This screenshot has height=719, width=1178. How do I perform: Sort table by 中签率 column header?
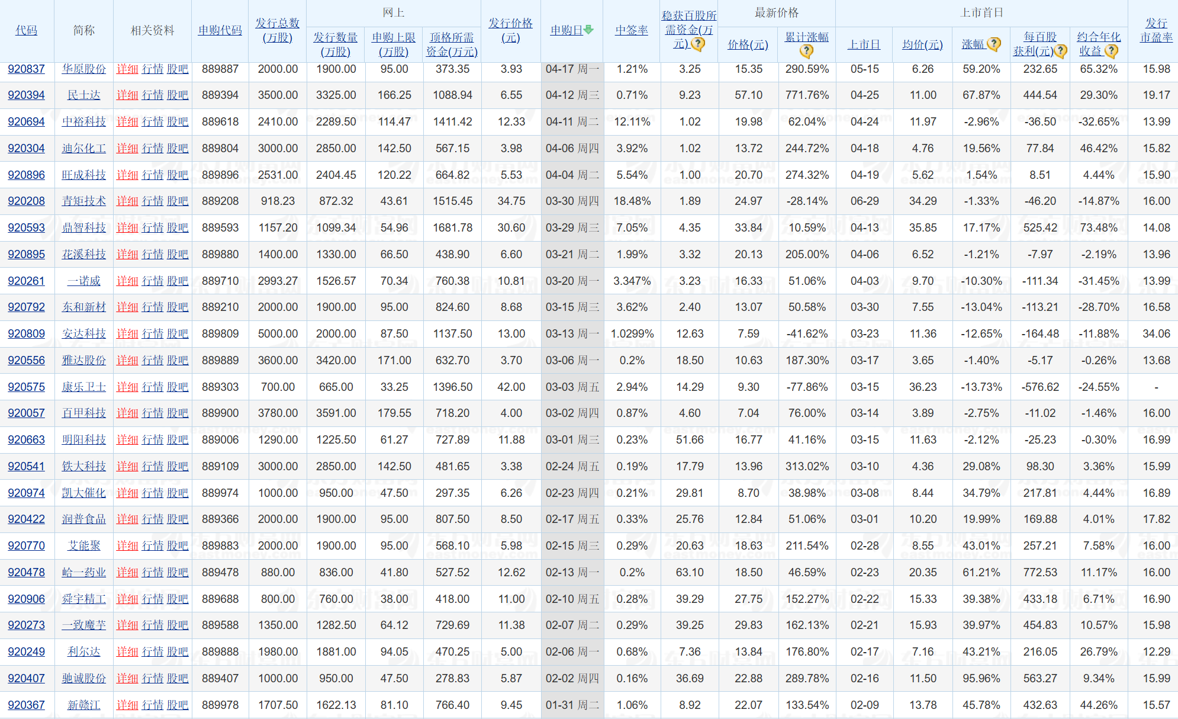point(631,30)
